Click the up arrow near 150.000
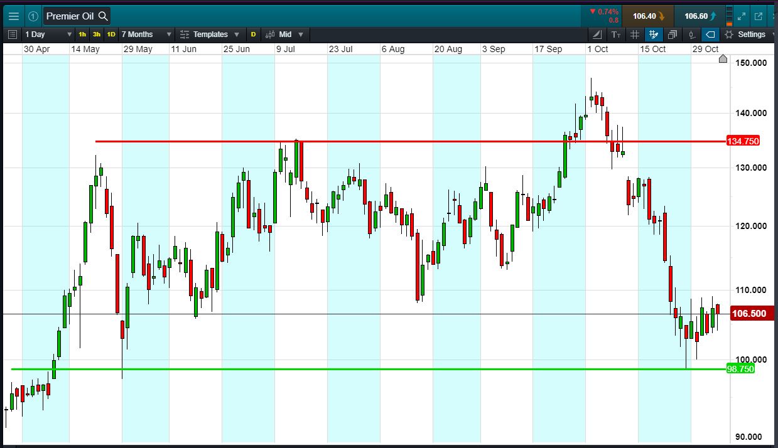This screenshot has height=448, width=778. pos(723,59)
